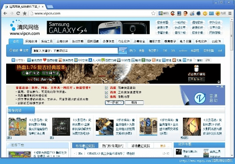This screenshot has width=235, height=164.
Task: Share to QQ空间 icon
Action: click(x=76, y=60)
